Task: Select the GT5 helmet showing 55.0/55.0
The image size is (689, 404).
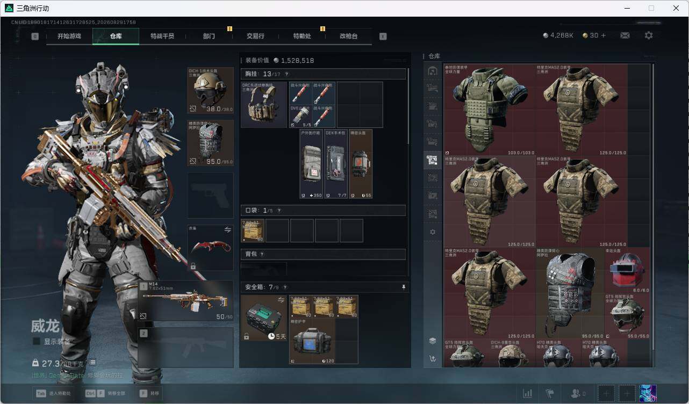Action: tap(627, 316)
